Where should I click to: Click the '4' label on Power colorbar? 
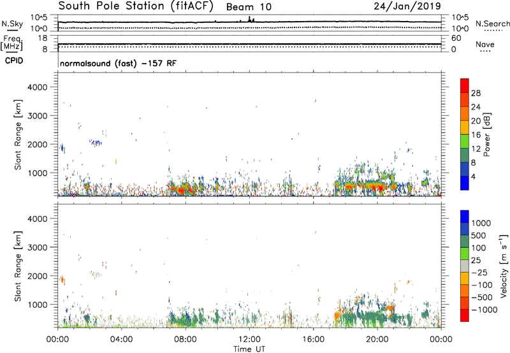click(474, 176)
